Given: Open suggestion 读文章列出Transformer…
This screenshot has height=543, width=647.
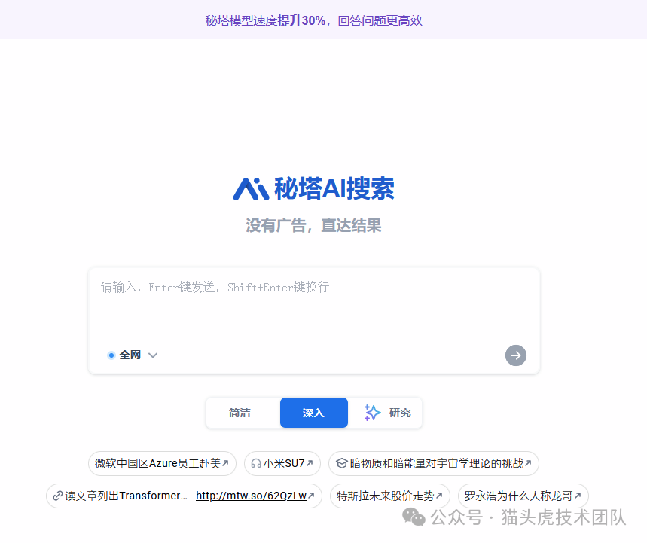Looking at the screenshot, I should pyautogui.click(x=184, y=496).
